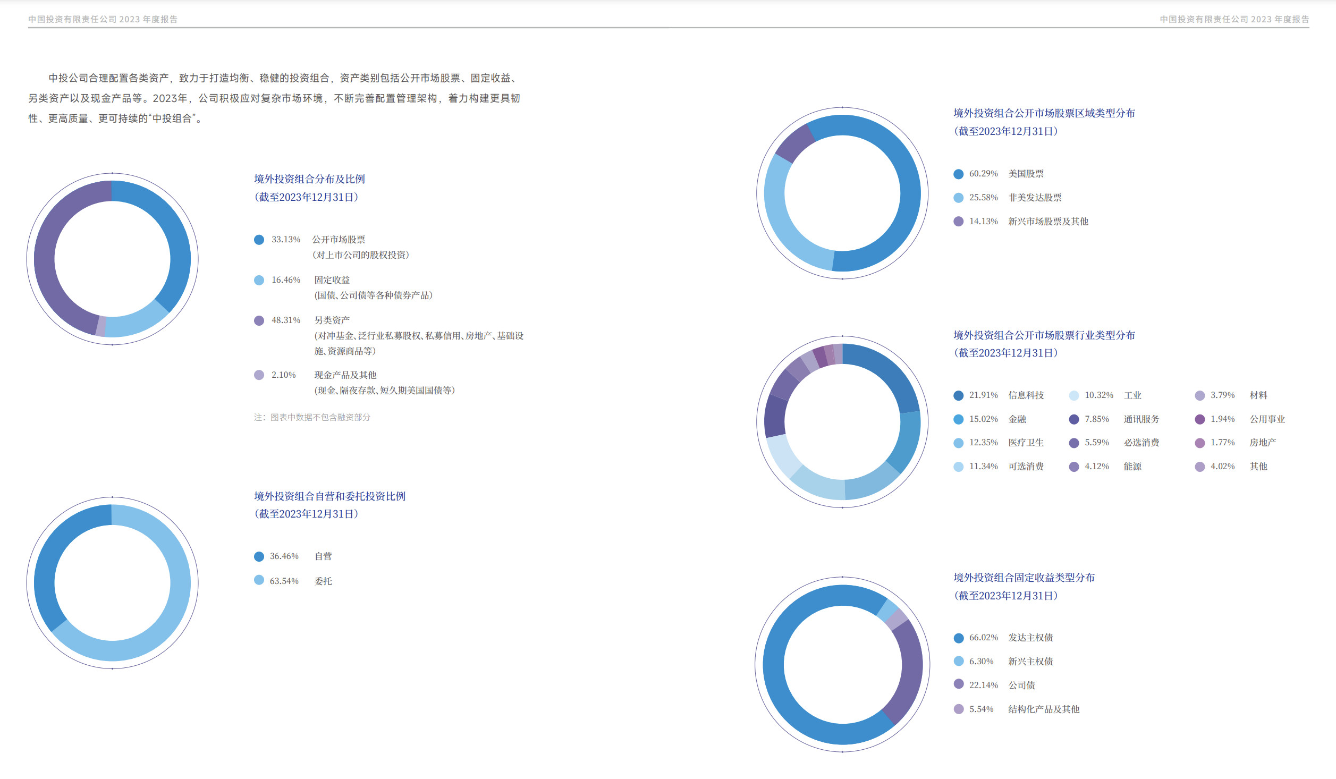Click the 10.32% 工业 legend dot
The width and height of the screenshot is (1336, 779).
1073,395
